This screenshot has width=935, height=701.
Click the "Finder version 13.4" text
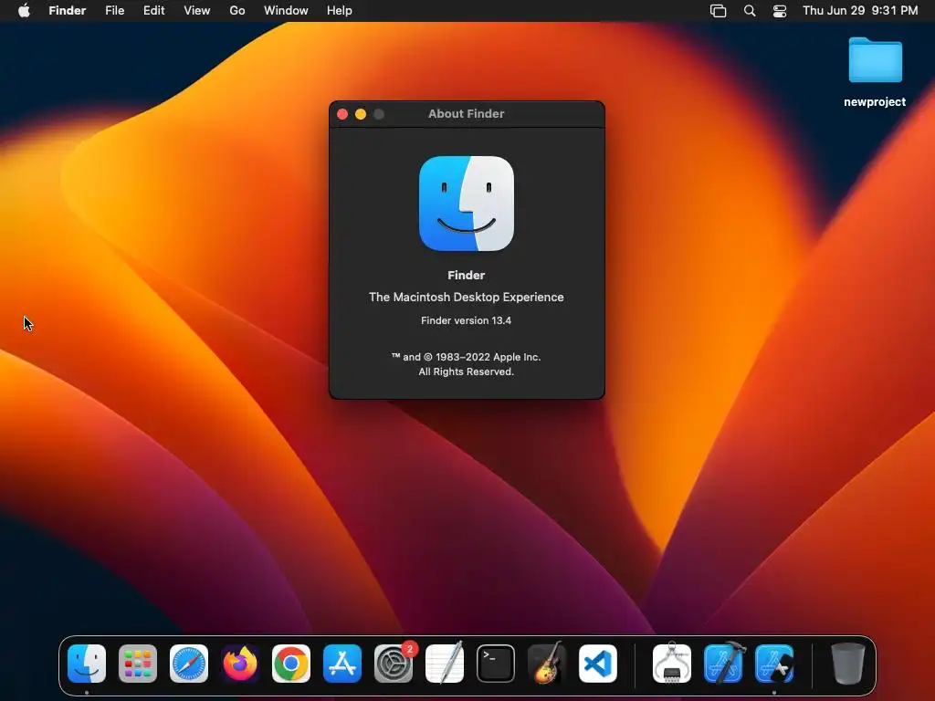click(x=467, y=320)
